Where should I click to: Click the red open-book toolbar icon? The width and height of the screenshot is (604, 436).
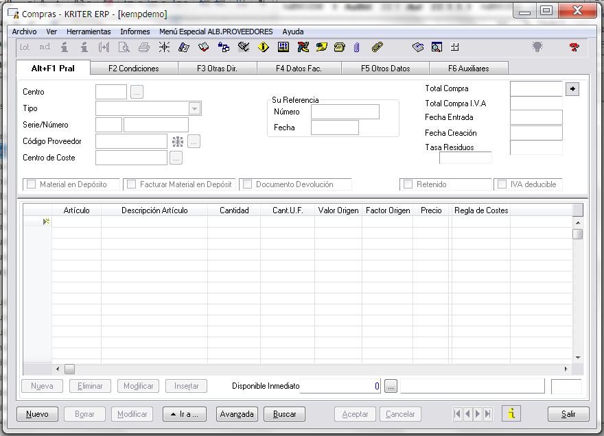[x=203, y=47]
